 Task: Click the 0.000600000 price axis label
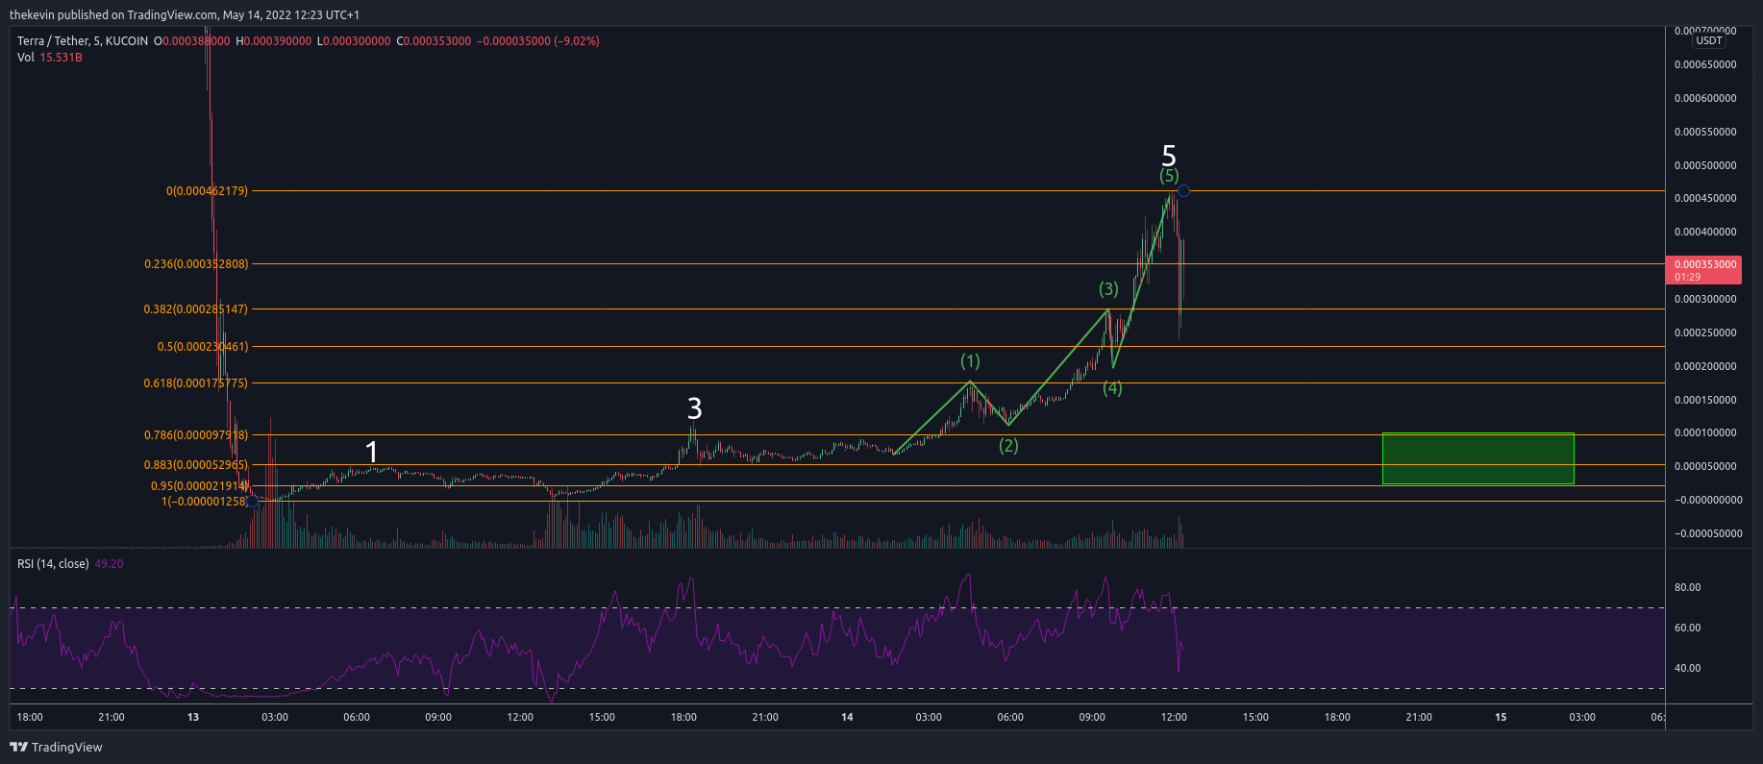point(1705,99)
